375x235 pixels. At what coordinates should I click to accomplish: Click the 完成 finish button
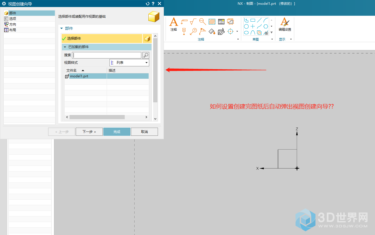coord(117,132)
